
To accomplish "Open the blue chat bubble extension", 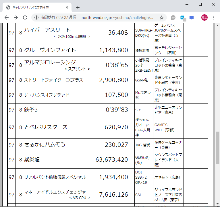I will pos(192,18).
